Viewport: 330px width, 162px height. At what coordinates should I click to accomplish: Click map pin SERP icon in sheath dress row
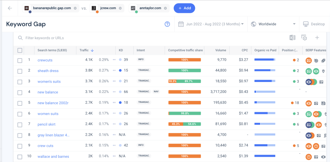(323, 71)
